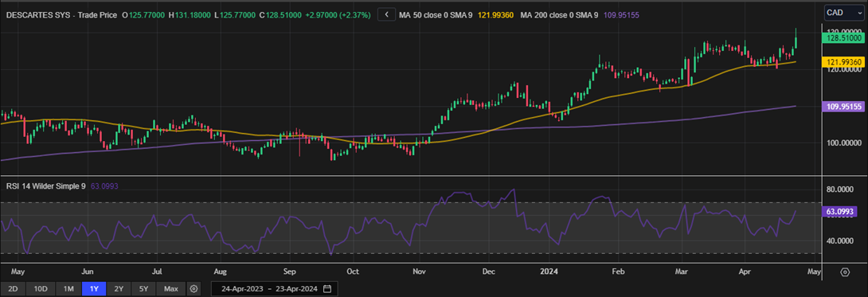Click the MA 200 value 109.95155 in legend
Screen dimensions: 868x297
pyautogui.click(x=620, y=15)
